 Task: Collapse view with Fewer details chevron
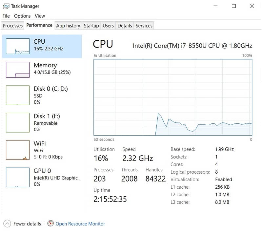7,224
